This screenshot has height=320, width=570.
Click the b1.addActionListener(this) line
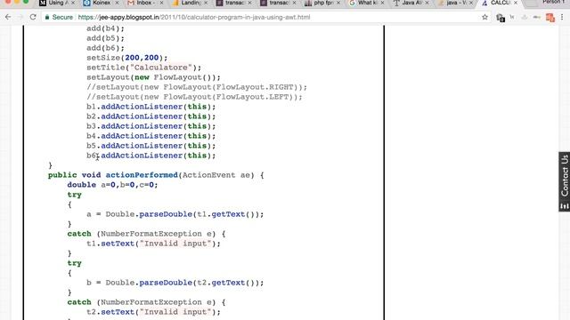click(x=151, y=107)
